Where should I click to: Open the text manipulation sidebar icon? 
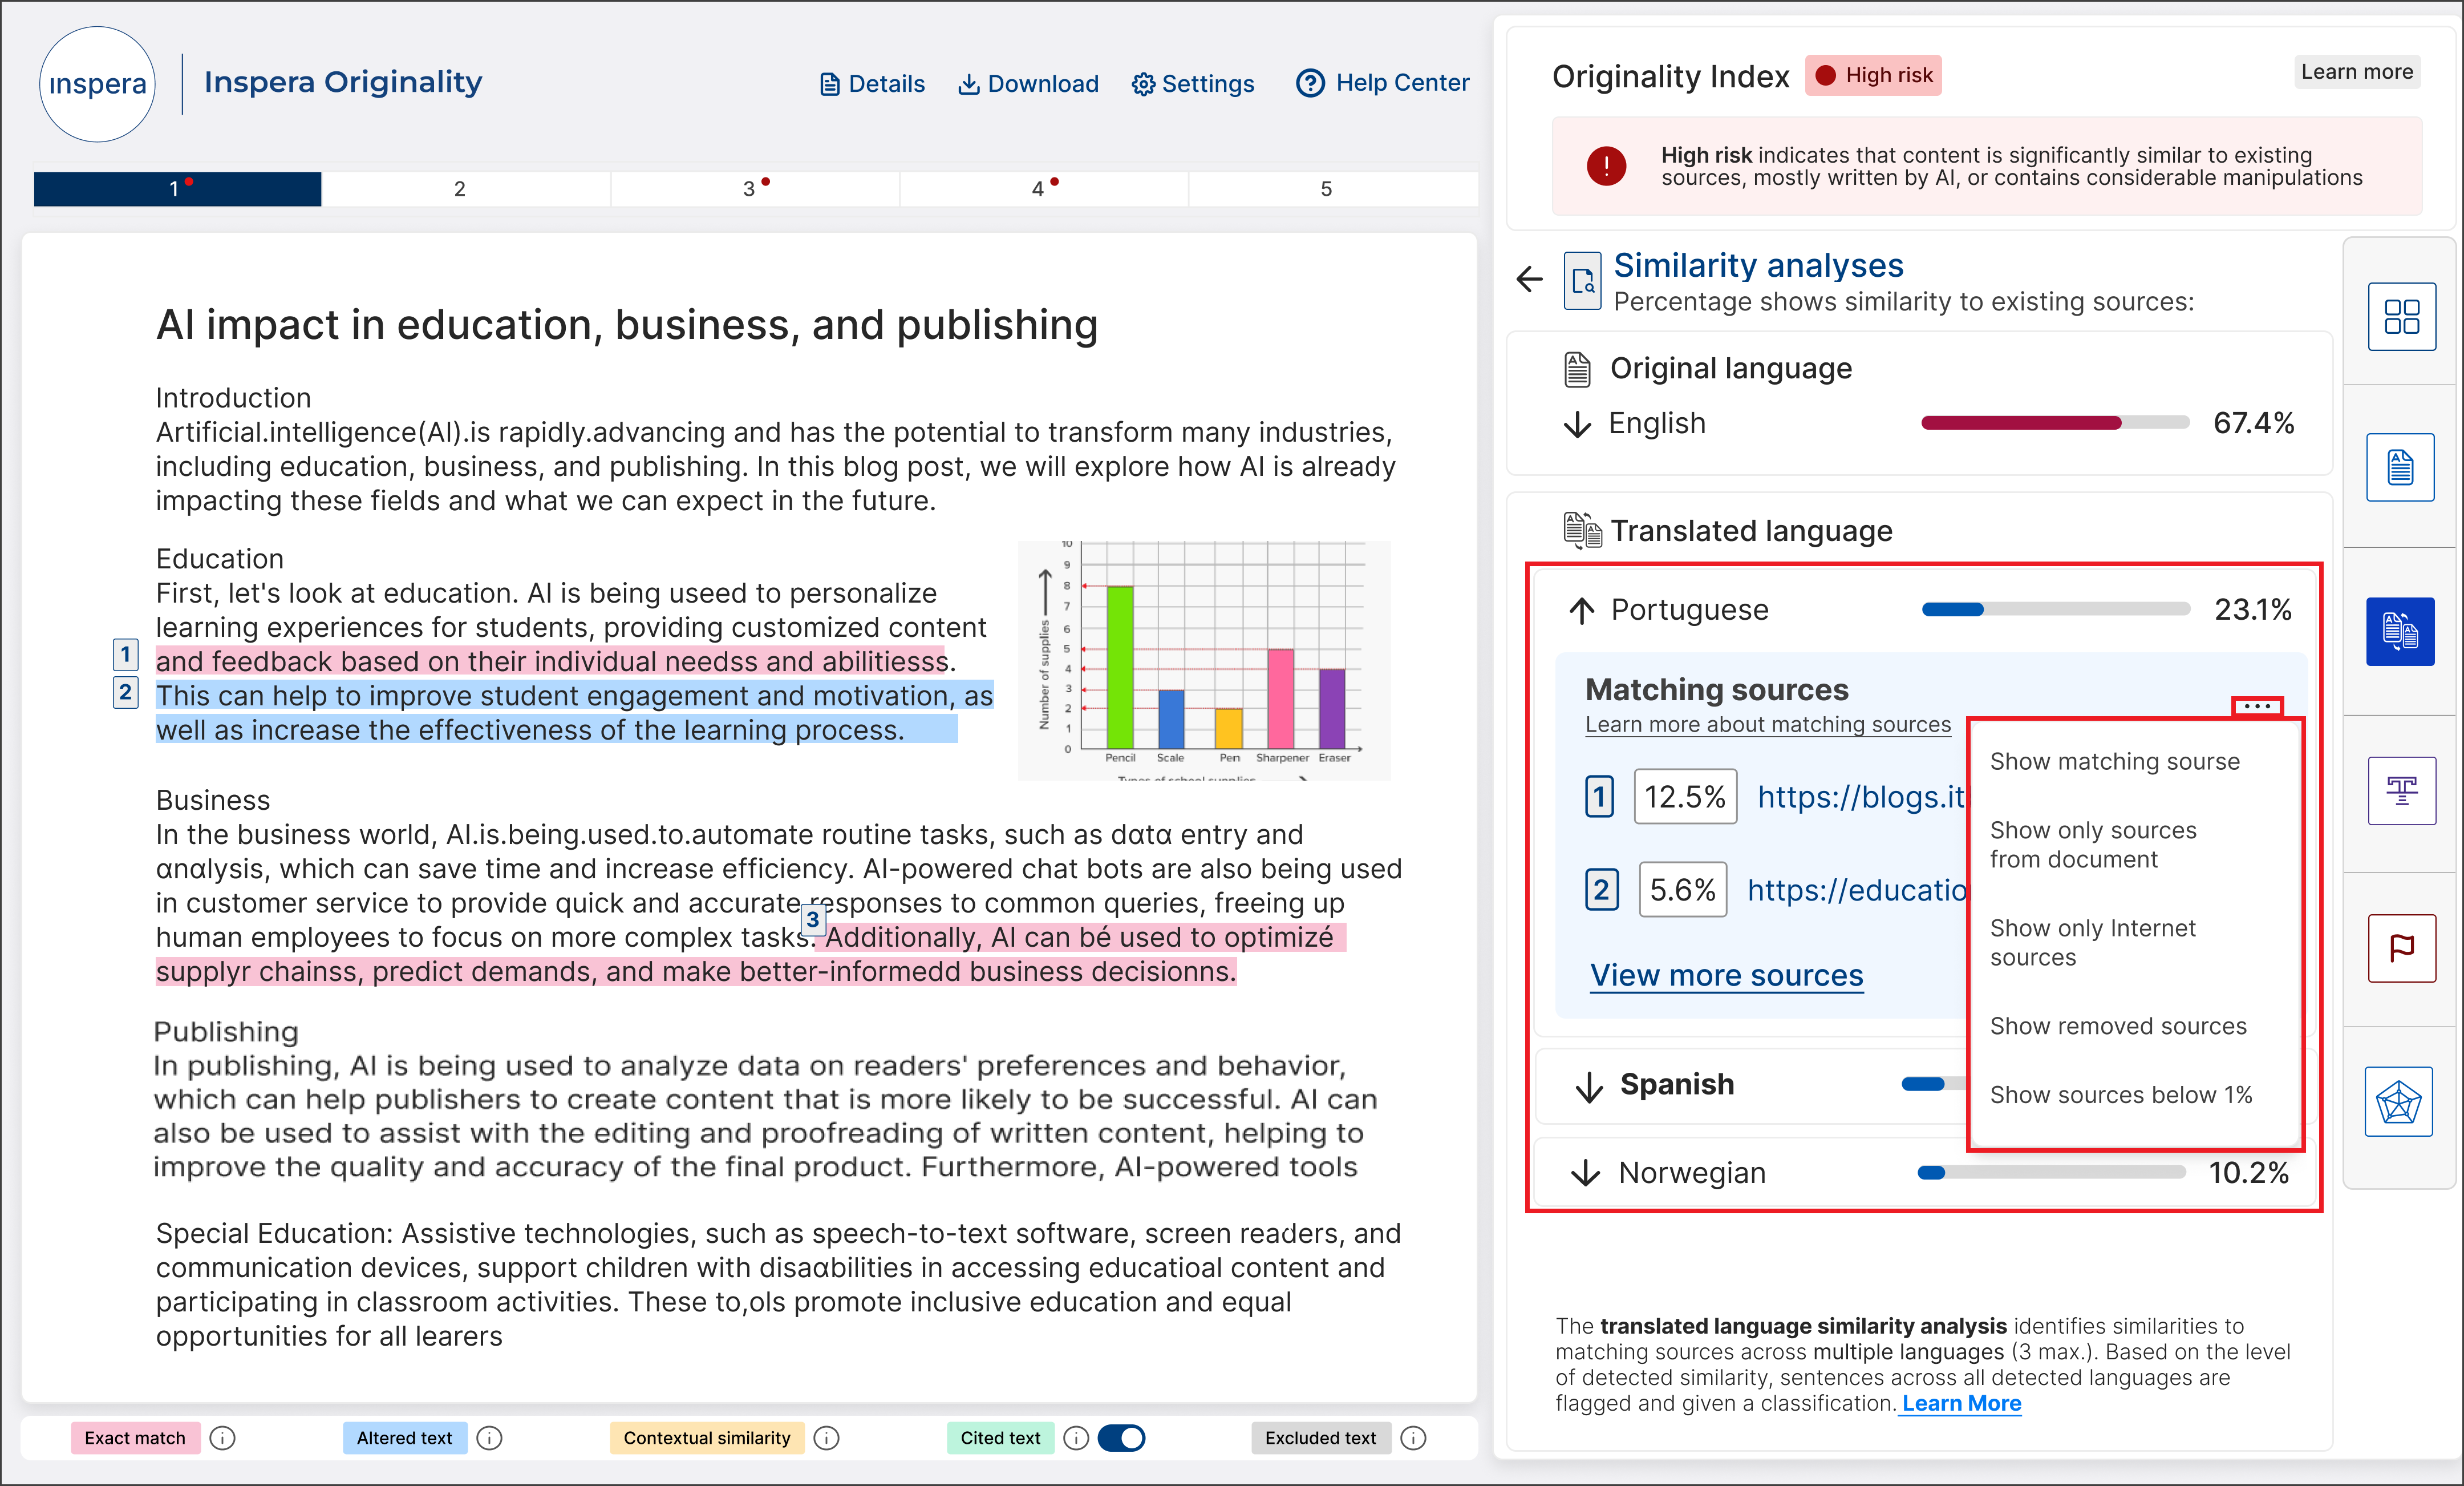click(x=2401, y=790)
